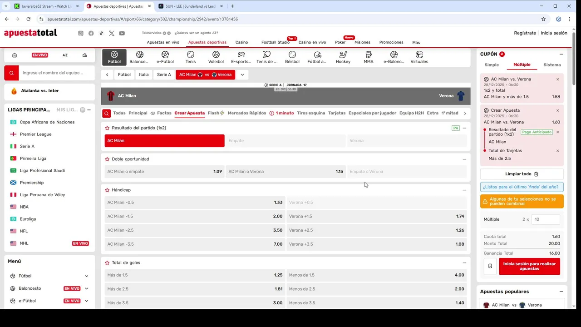581x327 pixels.
Task: Open the A-Z sports listing
Action: tap(65, 55)
